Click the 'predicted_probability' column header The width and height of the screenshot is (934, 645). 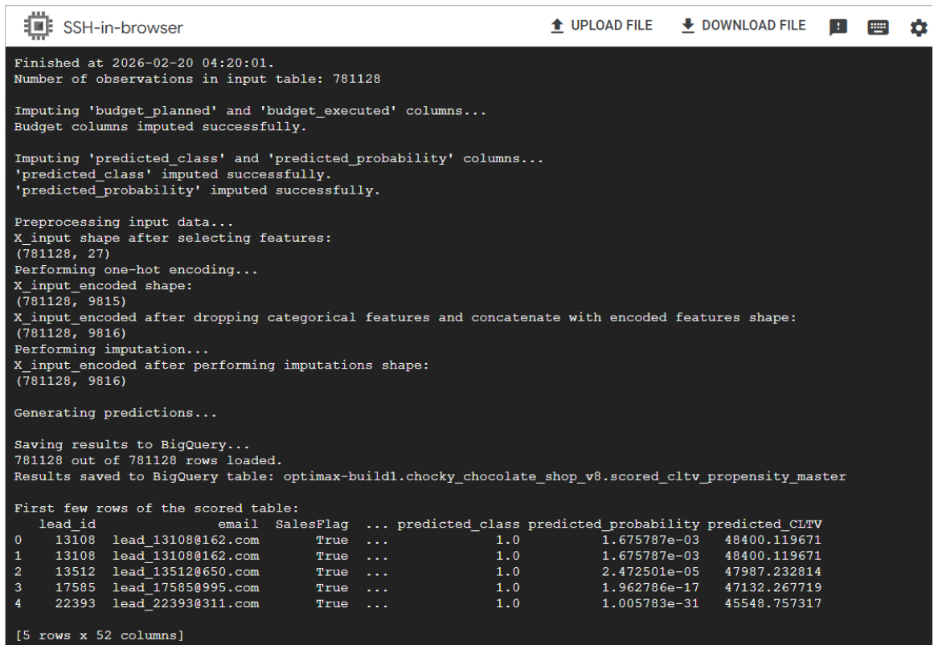click(613, 525)
